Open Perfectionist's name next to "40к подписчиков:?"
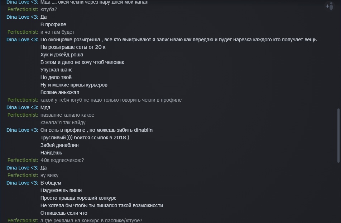The height and width of the screenshot is (223, 341). tap(23, 161)
